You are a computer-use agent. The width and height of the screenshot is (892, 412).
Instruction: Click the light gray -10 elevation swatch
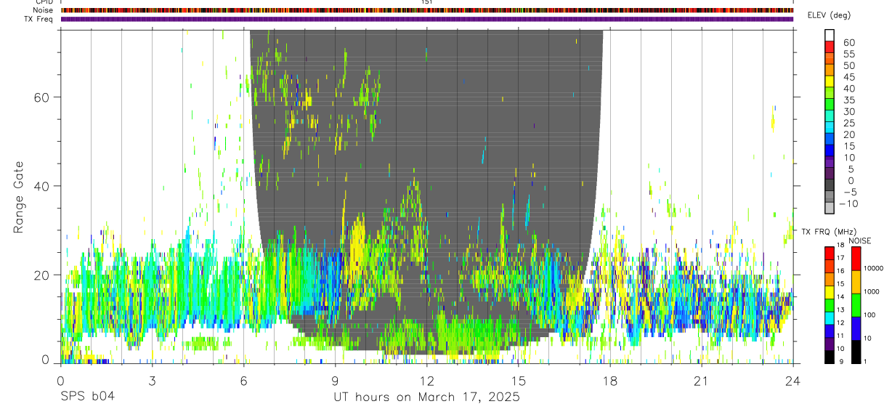(x=830, y=208)
